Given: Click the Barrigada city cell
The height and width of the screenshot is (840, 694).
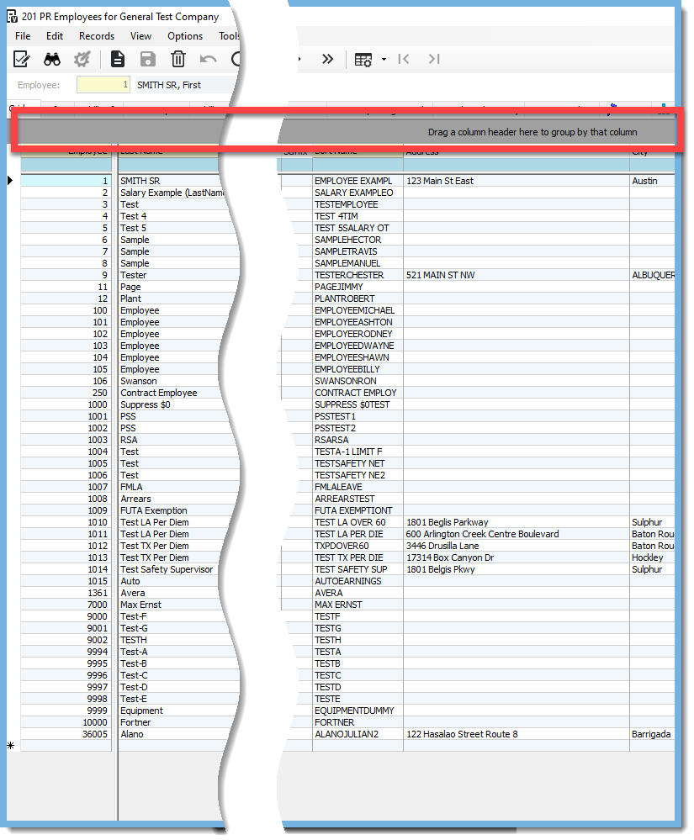Looking at the screenshot, I should [x=652, y=734].
